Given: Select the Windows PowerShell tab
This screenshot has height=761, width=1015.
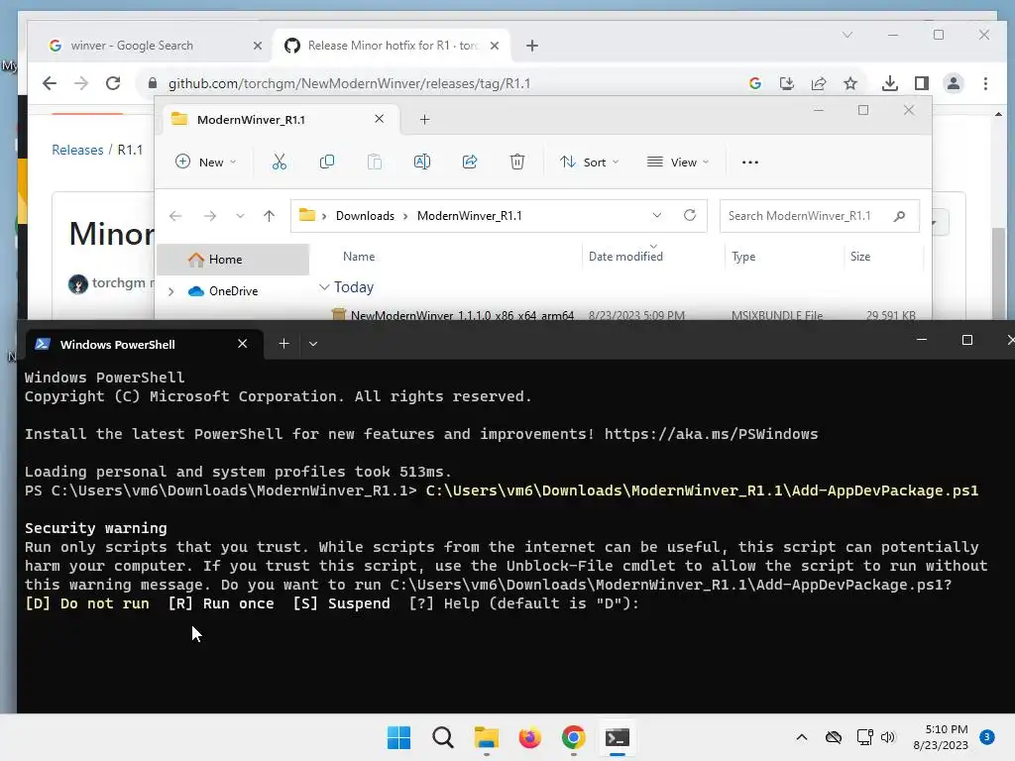Looking at the screenshot, I should pos(144,344).
